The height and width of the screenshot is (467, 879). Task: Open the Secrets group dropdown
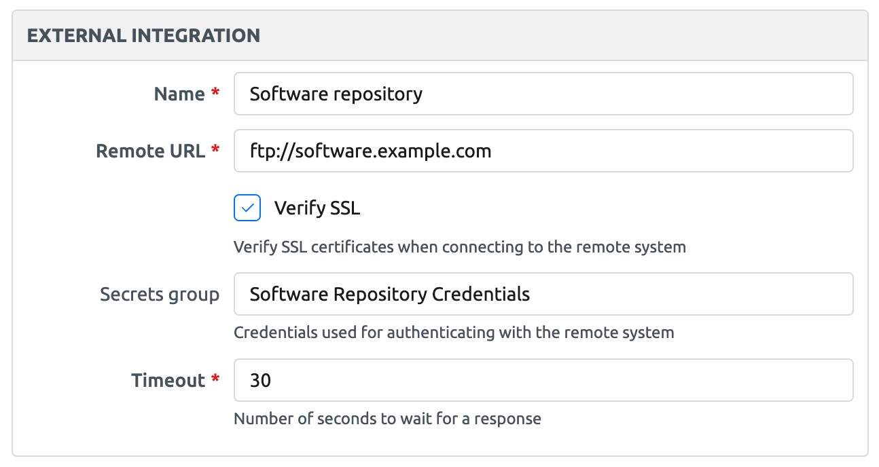pos(543,294)
